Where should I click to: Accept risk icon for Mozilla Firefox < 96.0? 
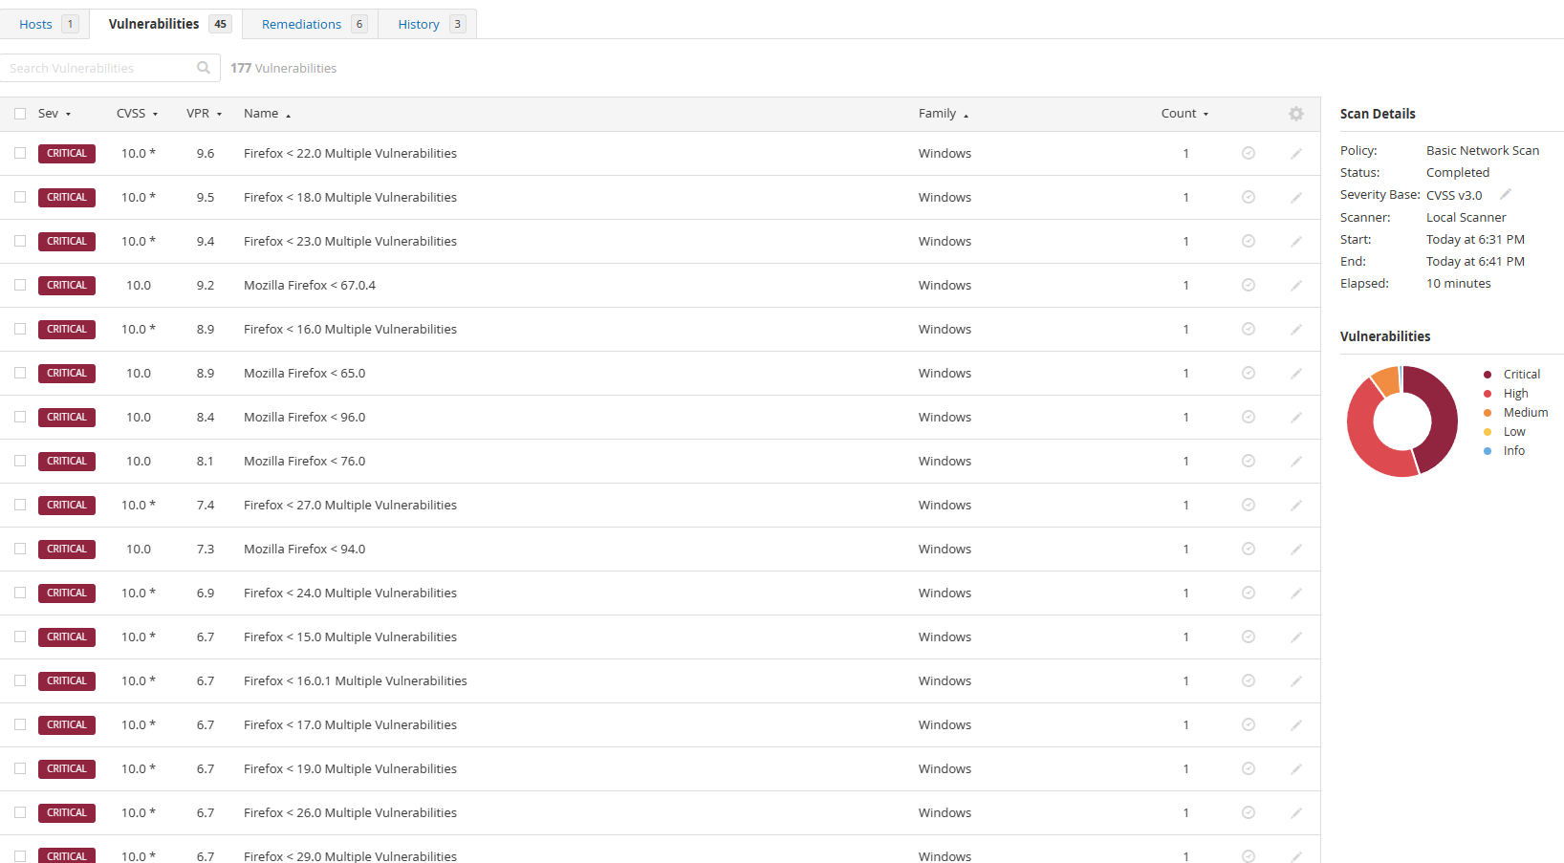[x=1249, y=417]
